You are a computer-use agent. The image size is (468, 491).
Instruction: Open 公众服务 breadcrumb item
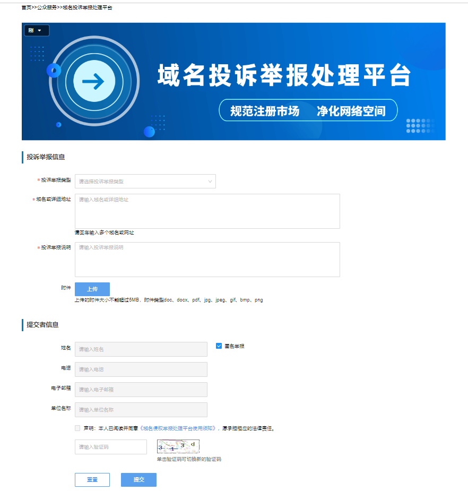coord(47,8)
